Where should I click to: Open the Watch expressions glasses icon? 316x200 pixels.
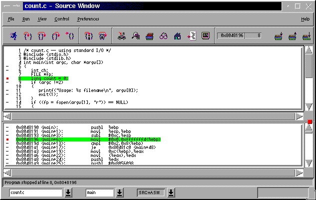pos(163,35)
